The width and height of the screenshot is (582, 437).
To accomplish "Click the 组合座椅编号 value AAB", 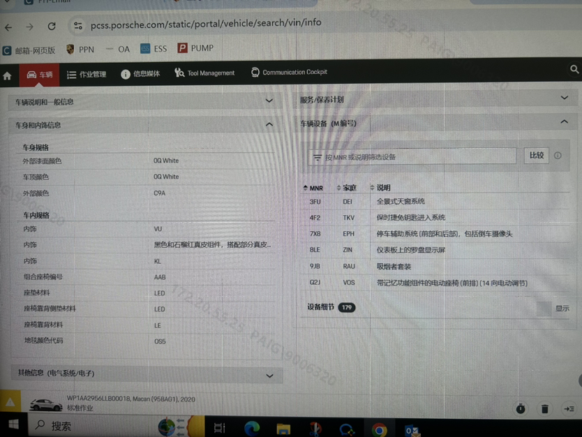I will point(160,277).
